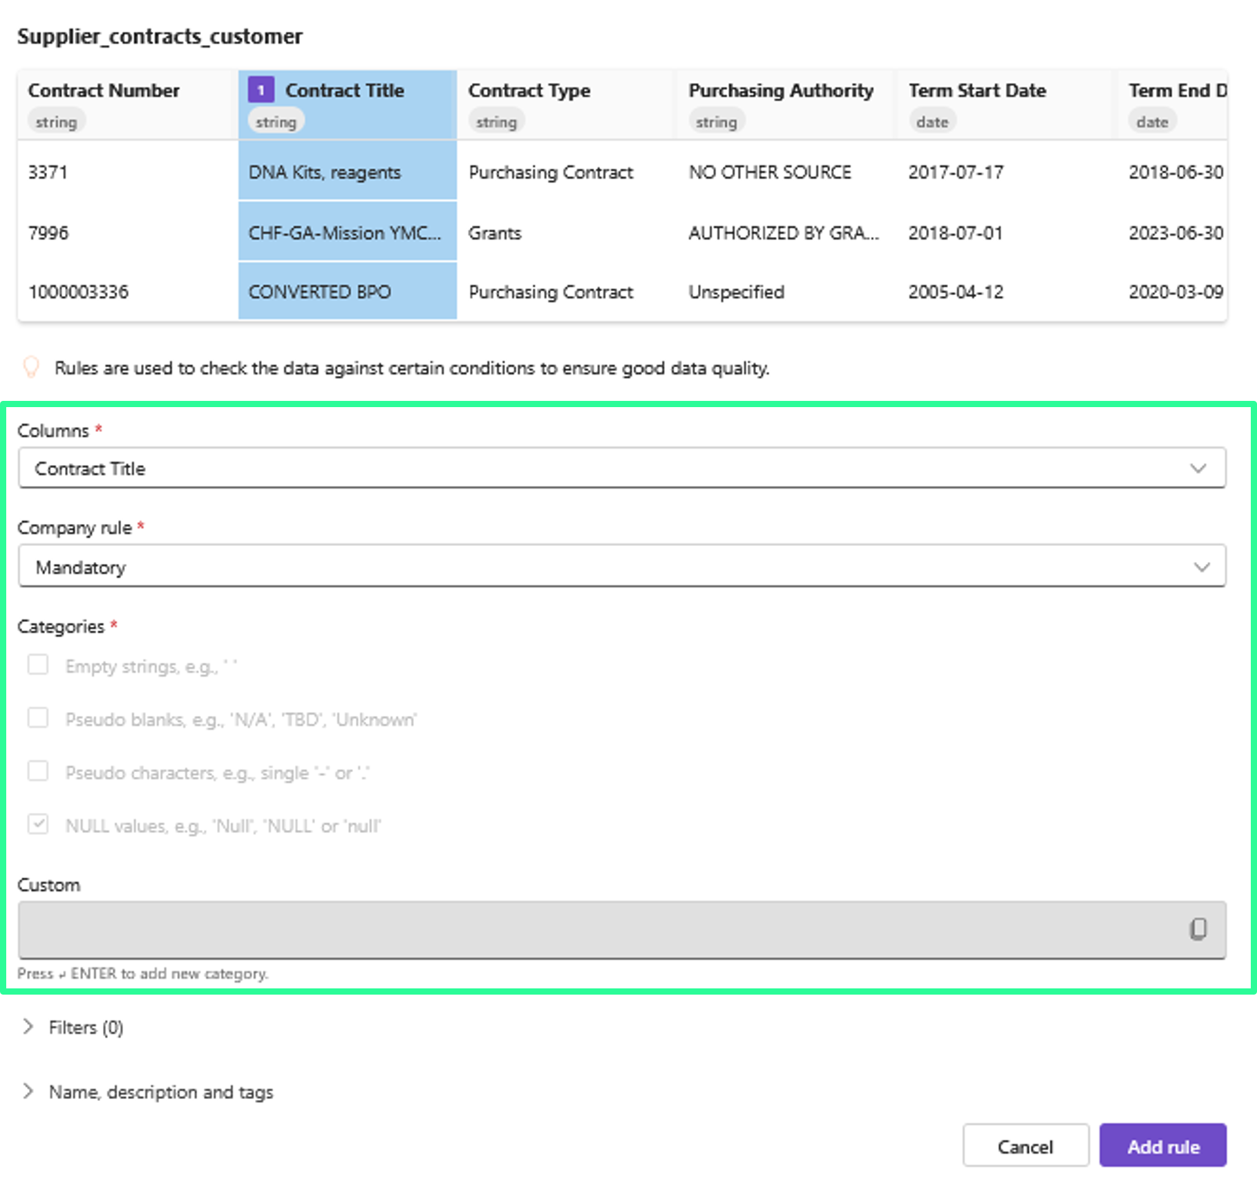
Task: Toggle the Empty strings checkbox
Action: click(x=38, y=665)
